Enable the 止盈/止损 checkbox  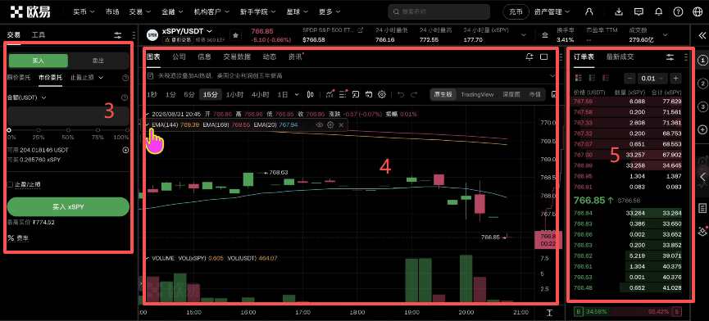point(10,184)
